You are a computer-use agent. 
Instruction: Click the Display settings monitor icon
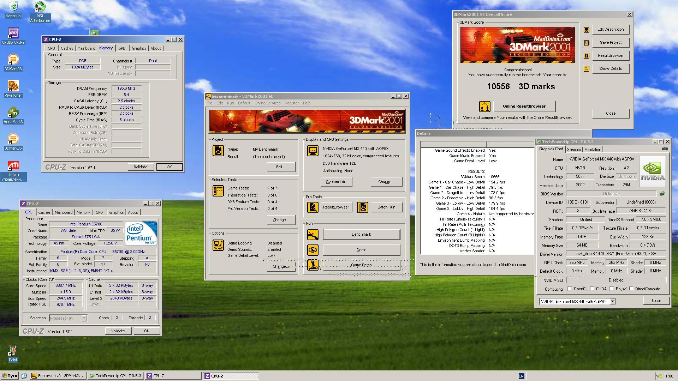coord(313,151)
